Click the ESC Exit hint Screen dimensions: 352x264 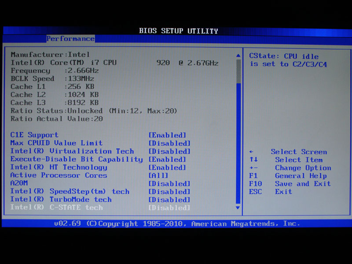click(271, 191)
